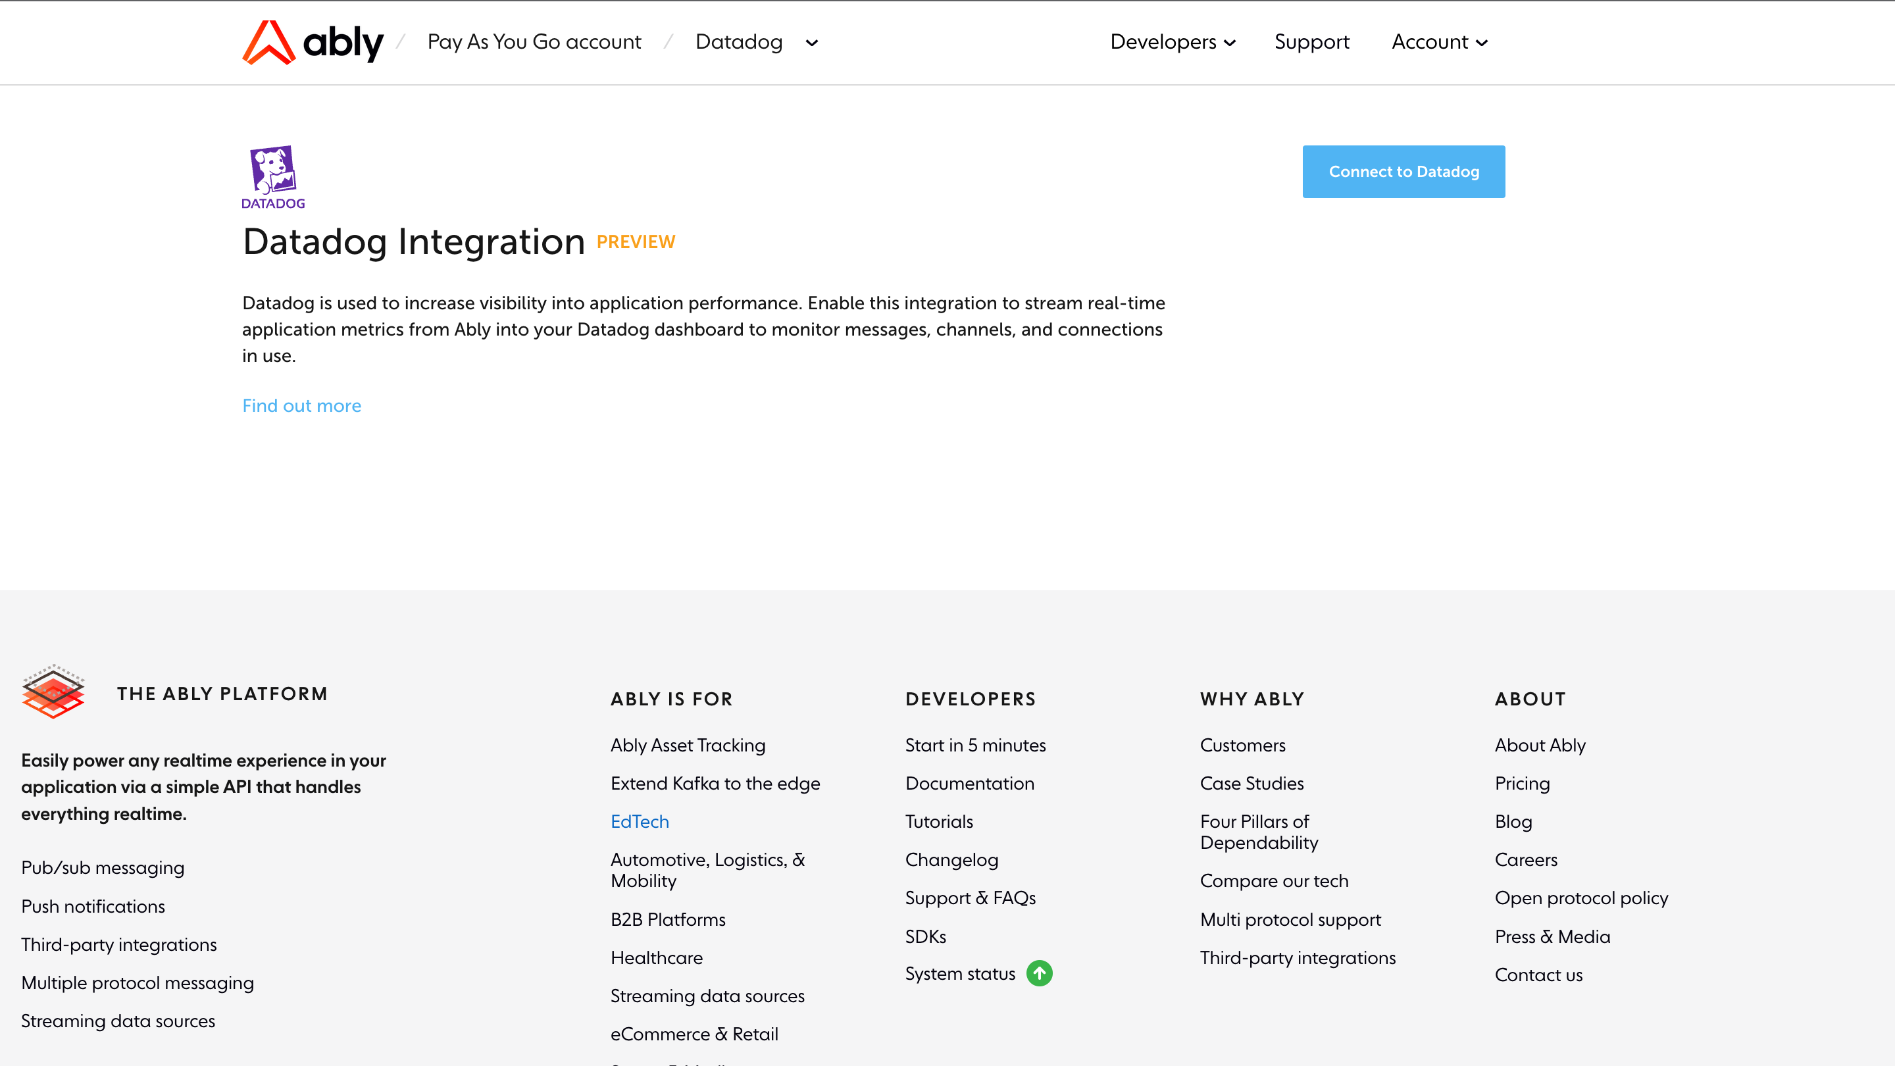
Task: Click the Ably Platform layered logo
Action: (x=53, y=692)
